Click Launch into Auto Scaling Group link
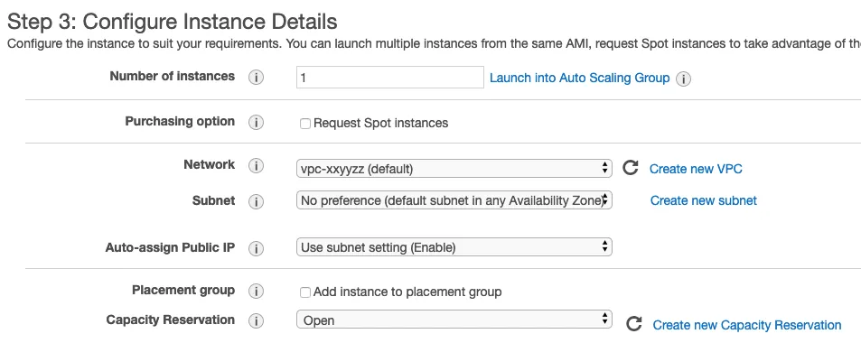861x343 pixels. click(x=579, y=78)
